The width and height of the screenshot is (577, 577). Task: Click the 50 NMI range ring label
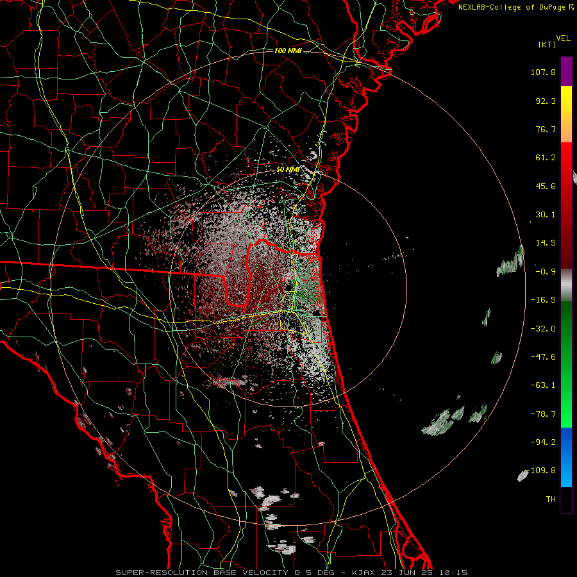(x=288, y=170)
